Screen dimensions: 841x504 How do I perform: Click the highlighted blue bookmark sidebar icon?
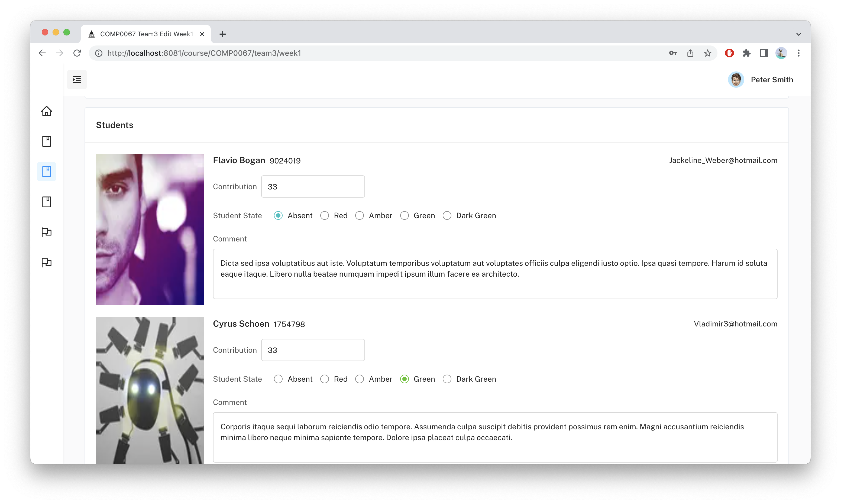[x=47, y=172]
